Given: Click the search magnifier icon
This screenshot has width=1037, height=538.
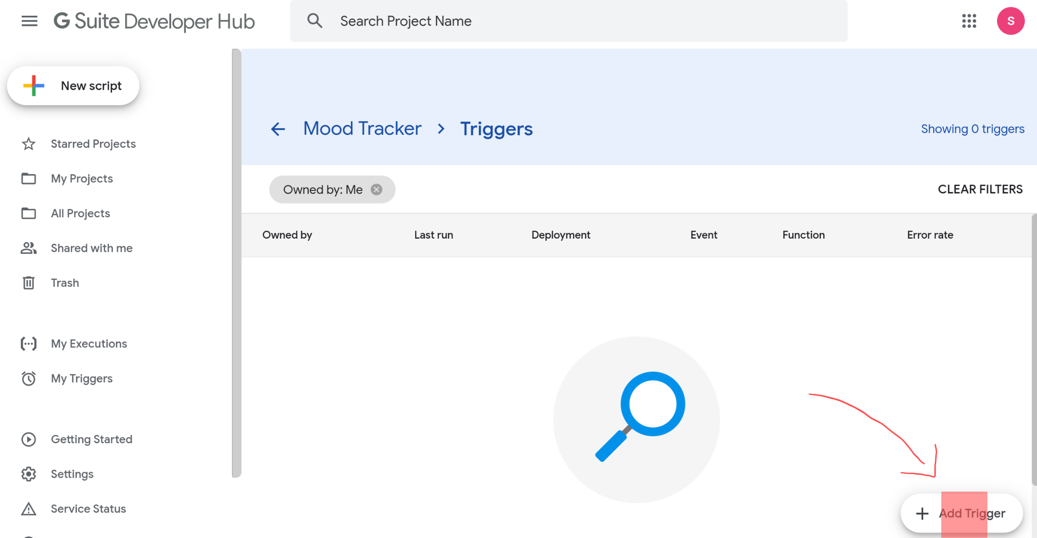Looking at the screenshot, I should 314,21.
